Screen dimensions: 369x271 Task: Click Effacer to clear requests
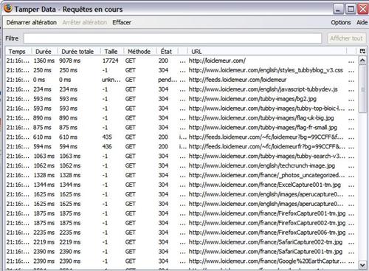pyautogui.click(x=122, y=22)
